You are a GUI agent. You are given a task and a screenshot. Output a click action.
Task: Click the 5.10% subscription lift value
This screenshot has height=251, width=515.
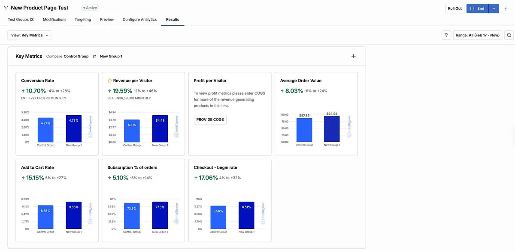[x=121, y=178]
